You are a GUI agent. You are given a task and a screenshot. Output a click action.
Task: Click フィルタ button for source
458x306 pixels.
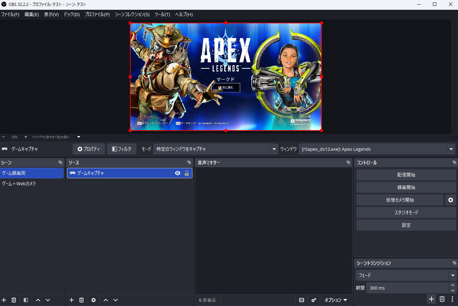[x=122, y=149]
